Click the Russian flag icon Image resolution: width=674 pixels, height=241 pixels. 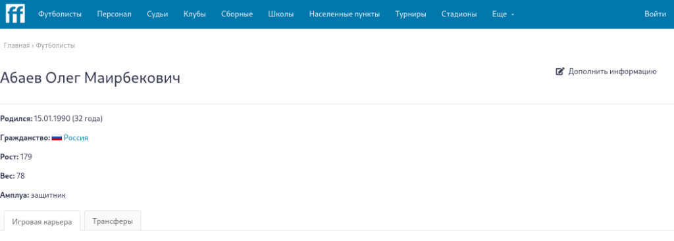[x=57, y=138]
